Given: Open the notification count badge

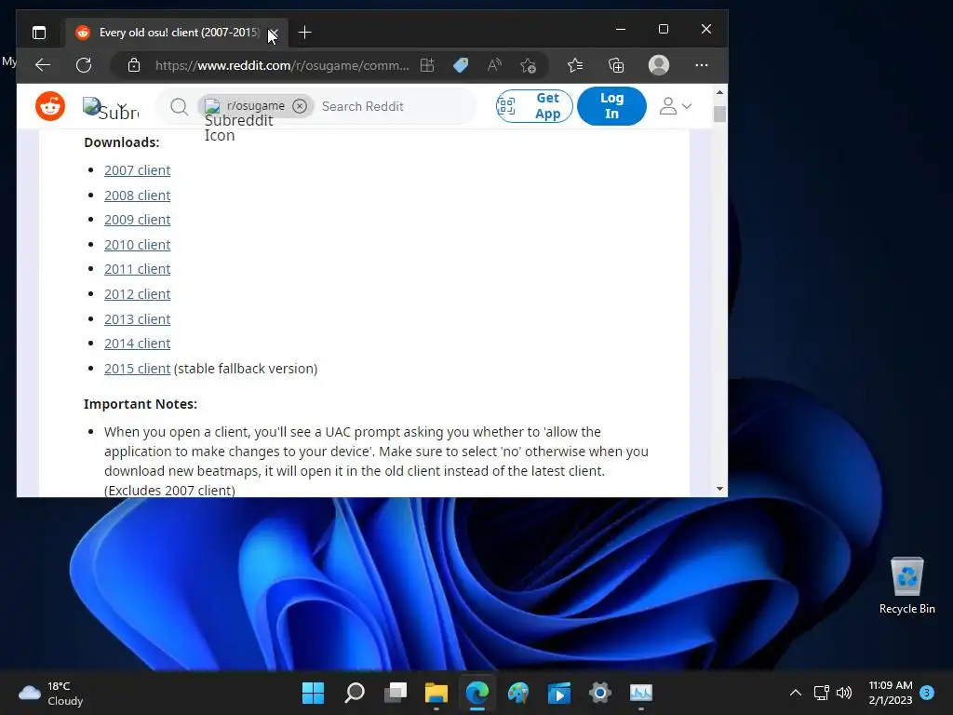Looking at the screenshot, I should pyautogui.click(x=927, y=692).
